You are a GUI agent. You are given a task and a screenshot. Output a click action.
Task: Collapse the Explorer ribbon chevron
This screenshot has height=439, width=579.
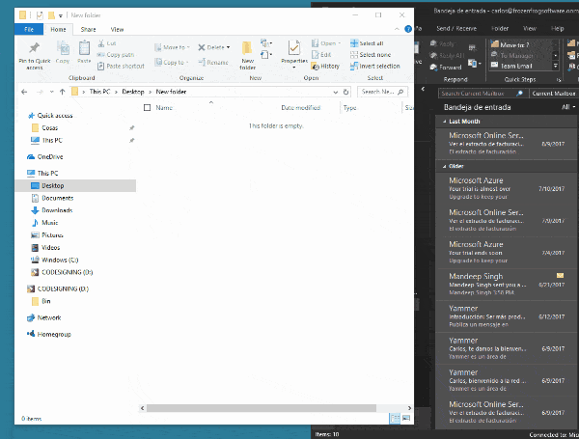point(397,29)
